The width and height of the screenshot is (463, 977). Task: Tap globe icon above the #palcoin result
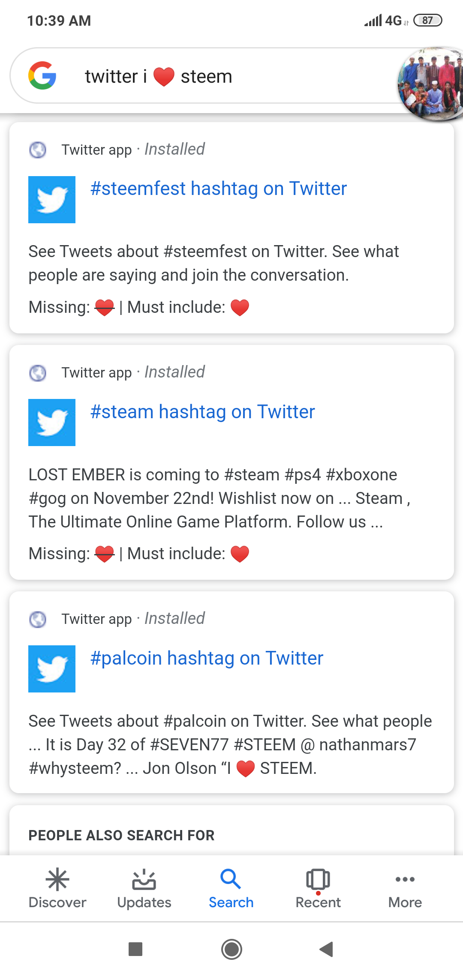pos(38,619)
